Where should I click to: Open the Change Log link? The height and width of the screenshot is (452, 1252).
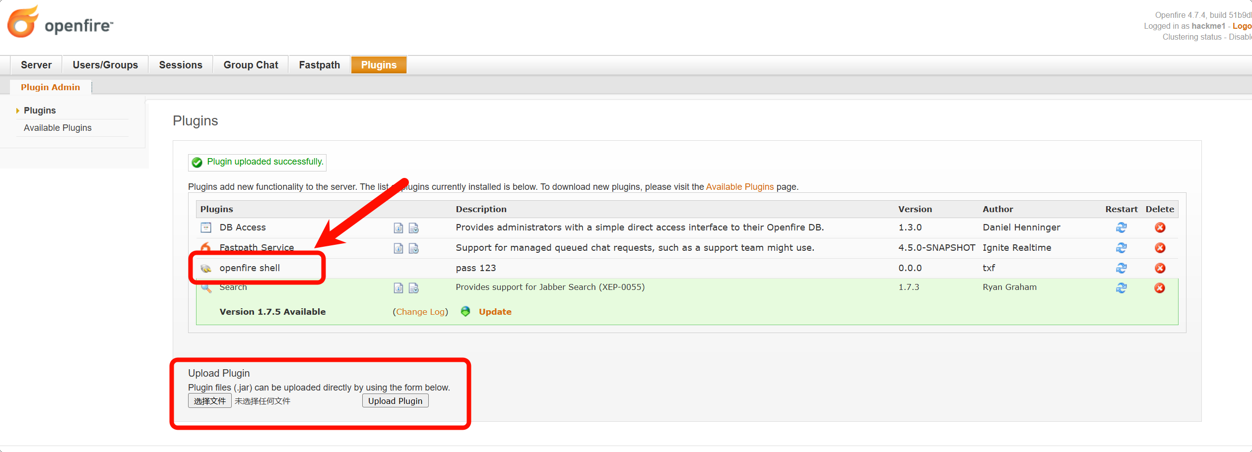(x=420, y=312)
